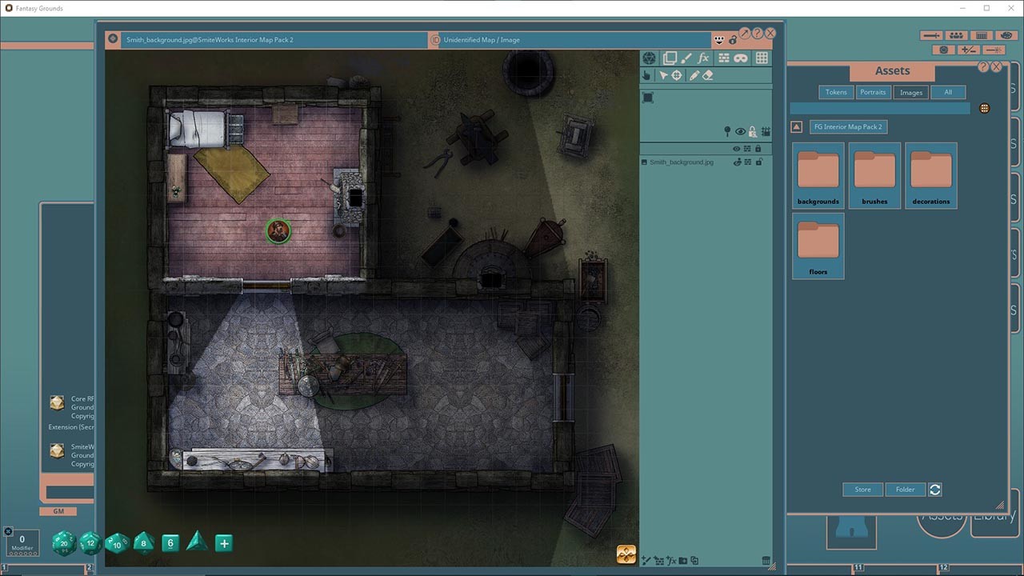Click the trash icon to delete the layer
Viewport: 1024px width, 576px height.
(766, 560)
